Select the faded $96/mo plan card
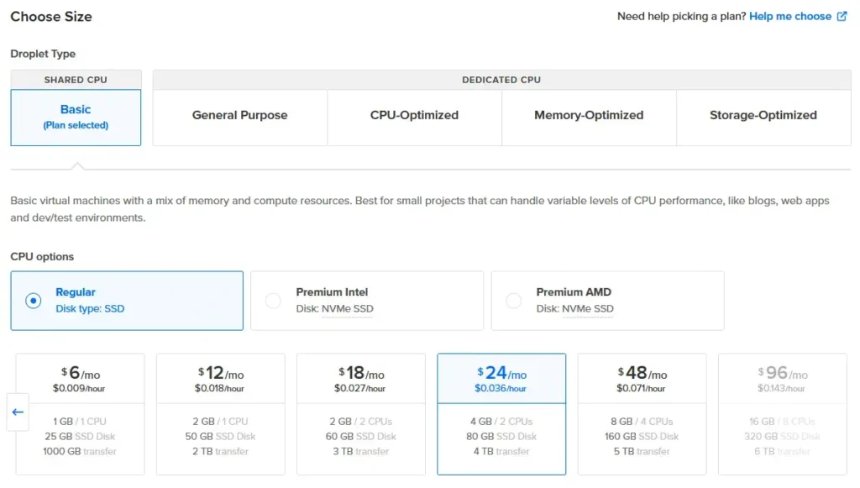This screenshot has height=488, width=860. (x=782, y=413)
